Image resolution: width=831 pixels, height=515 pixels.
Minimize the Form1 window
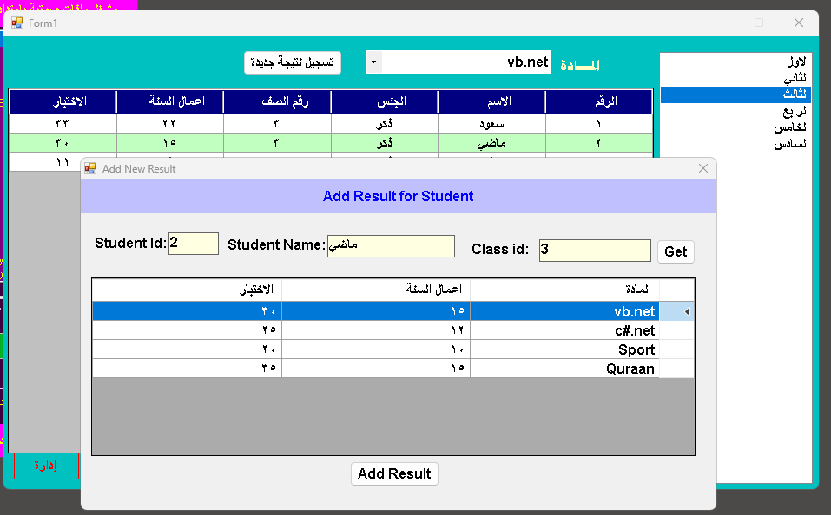point(720,23)
